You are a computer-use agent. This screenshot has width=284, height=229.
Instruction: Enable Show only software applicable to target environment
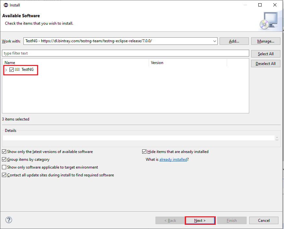[4, 167]
